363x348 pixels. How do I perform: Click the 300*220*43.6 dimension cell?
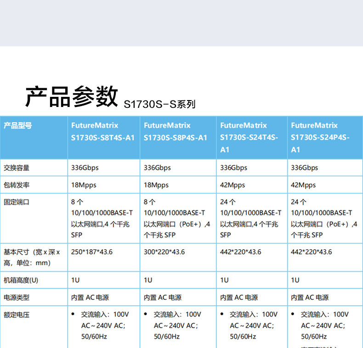pos(164,252)
